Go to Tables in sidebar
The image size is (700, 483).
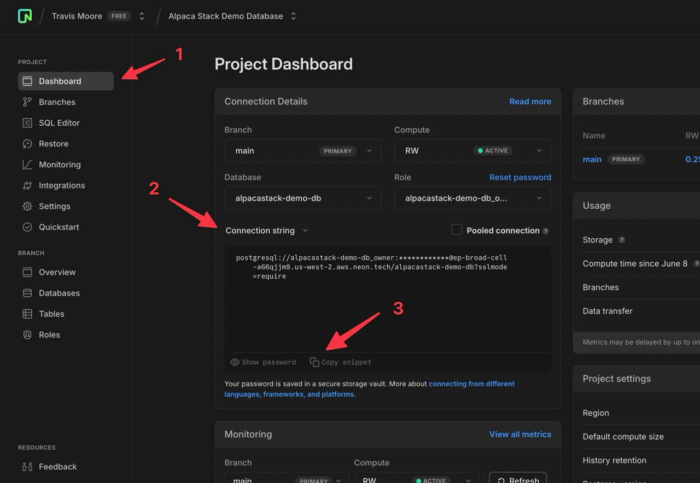[x=51, y=314]
